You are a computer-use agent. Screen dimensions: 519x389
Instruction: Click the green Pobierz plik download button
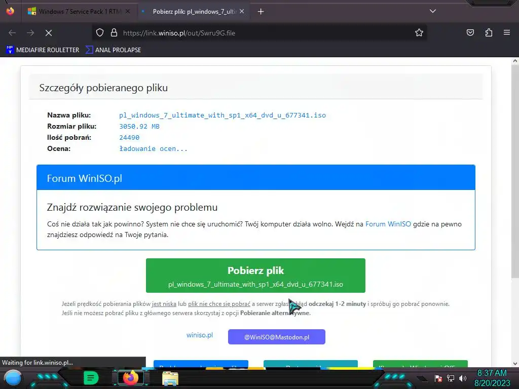pos(255,276)
